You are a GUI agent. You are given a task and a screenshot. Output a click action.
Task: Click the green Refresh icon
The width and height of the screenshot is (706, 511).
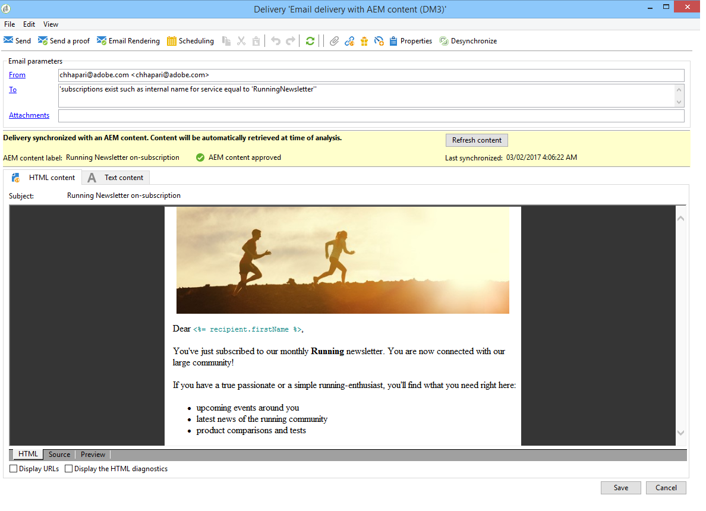click(x=310, y=41)
